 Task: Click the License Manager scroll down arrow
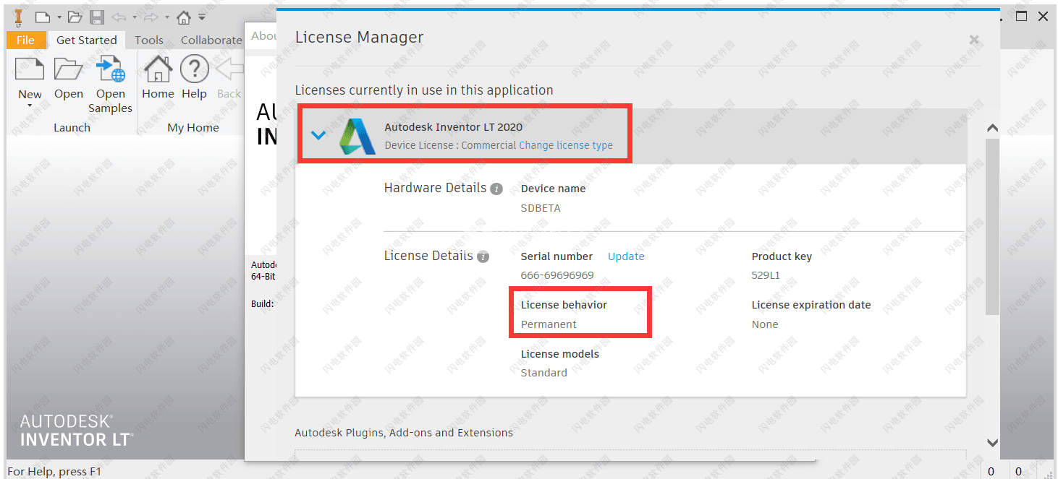[993, 442]
